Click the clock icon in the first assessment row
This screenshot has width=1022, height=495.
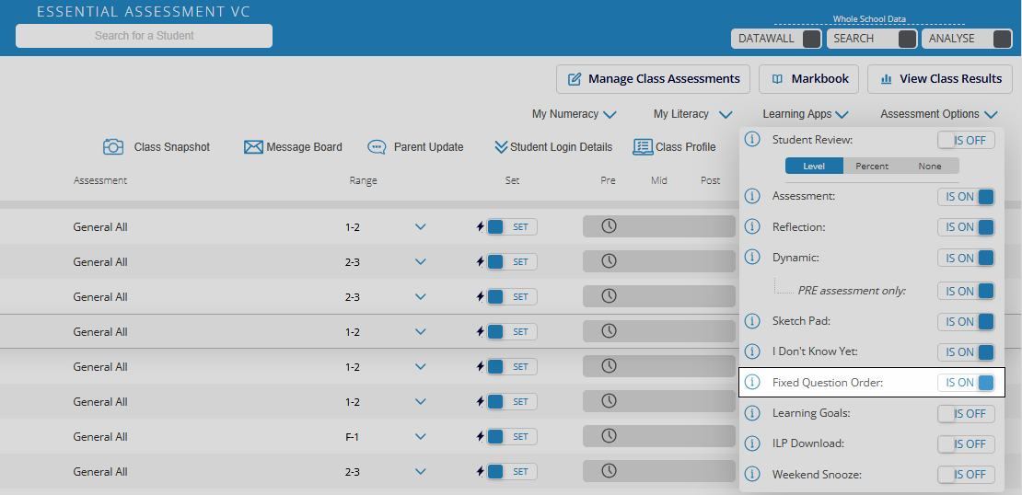[609, 226]
